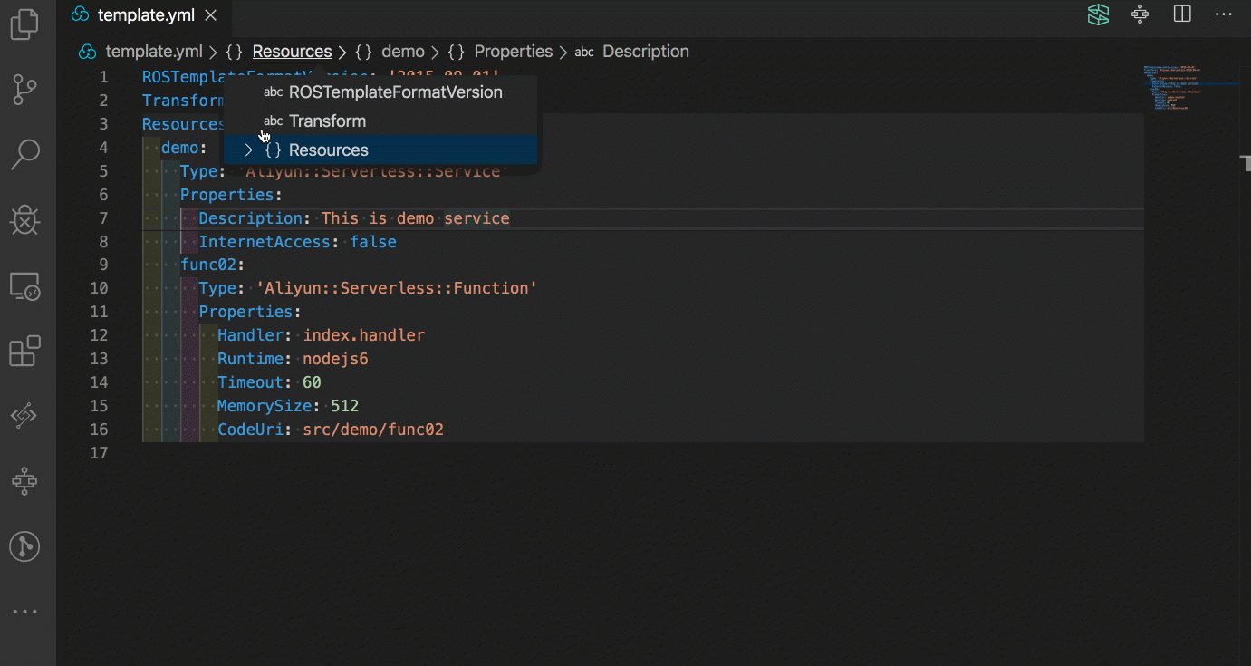Click the 'false' value on line 8
1251x666 pixels.
point(373,242)
